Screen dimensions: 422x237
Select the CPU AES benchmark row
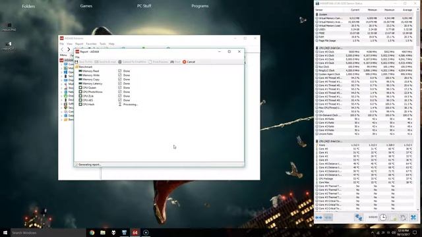pos(86,100)
